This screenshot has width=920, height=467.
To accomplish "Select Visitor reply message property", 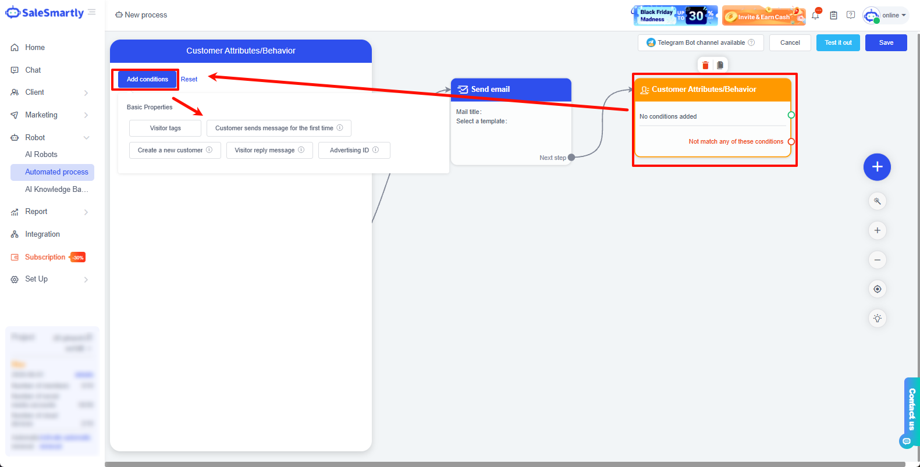I will pyautogui.click(x=269, y=150).
